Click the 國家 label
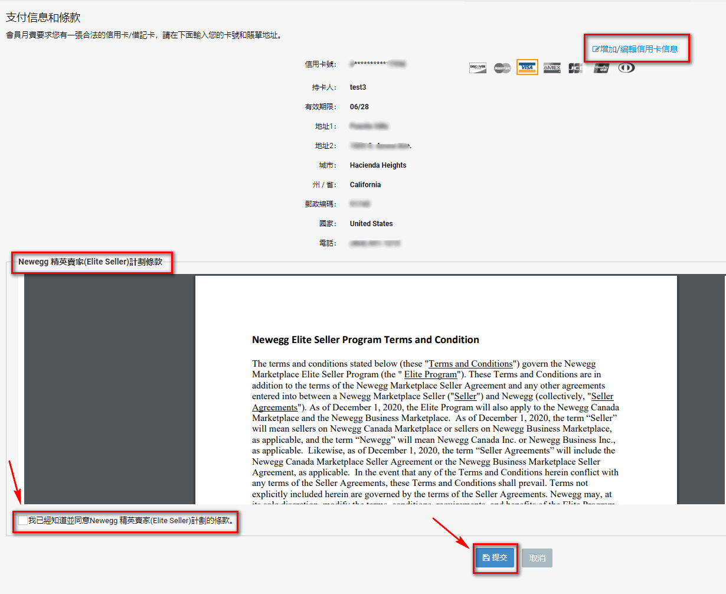The image size is (726, 594). point(328,224)
